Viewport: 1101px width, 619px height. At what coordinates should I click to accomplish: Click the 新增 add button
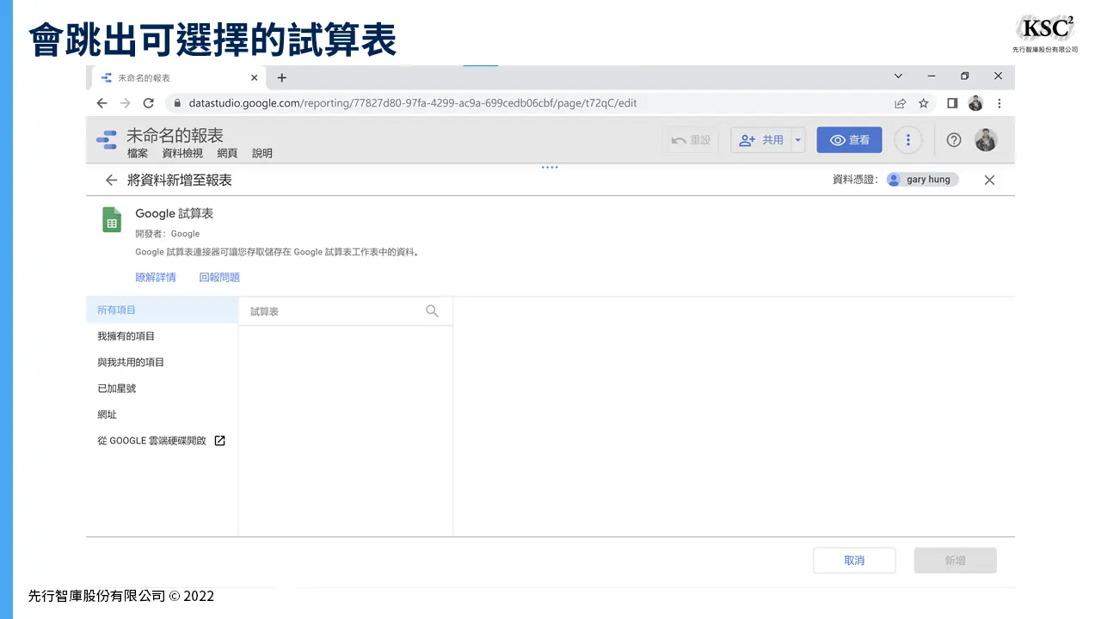click(x=956, y=561)
